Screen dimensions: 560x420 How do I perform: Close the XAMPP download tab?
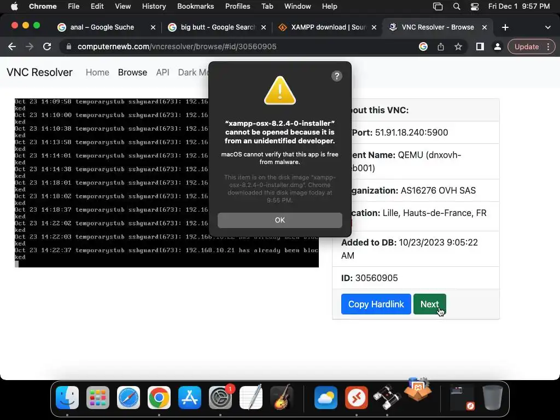374,27
